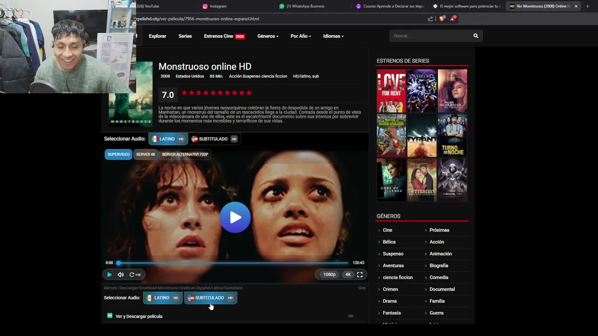Screen dimensions: 598x336
Task: Open the Próximas genre link
Action: click(439, 230)
